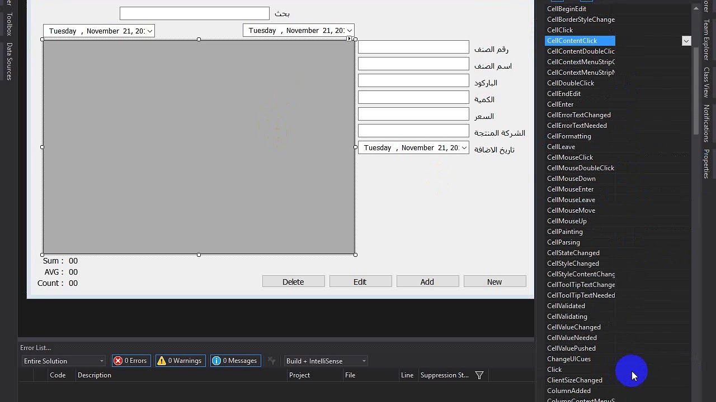
Task: Select the Click event
Action: pos(554,370)
